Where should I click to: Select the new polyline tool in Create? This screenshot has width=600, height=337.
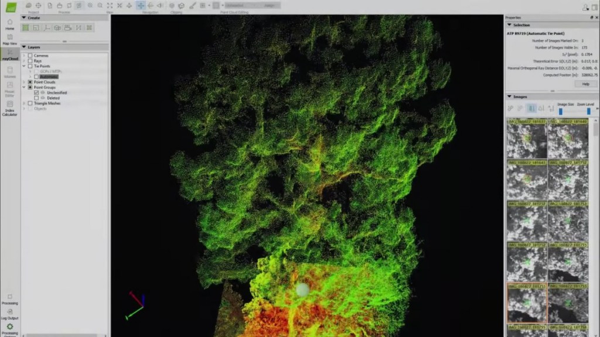(46, 27)
